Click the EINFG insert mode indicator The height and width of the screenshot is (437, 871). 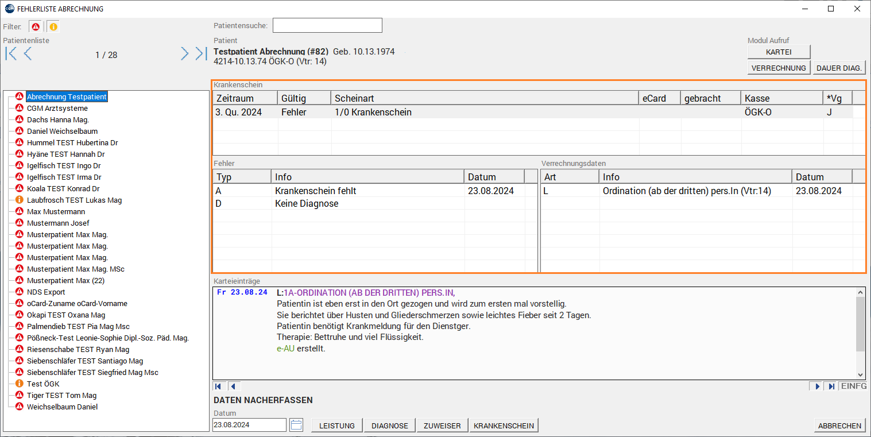point(853,386)
